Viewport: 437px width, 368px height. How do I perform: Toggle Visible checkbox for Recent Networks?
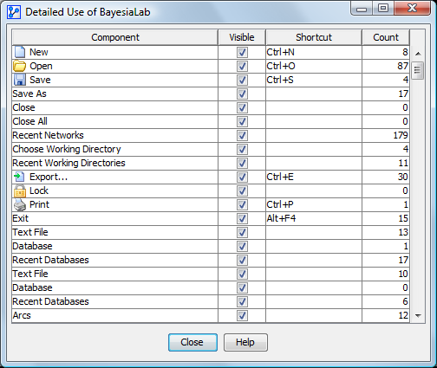[242, 135]
